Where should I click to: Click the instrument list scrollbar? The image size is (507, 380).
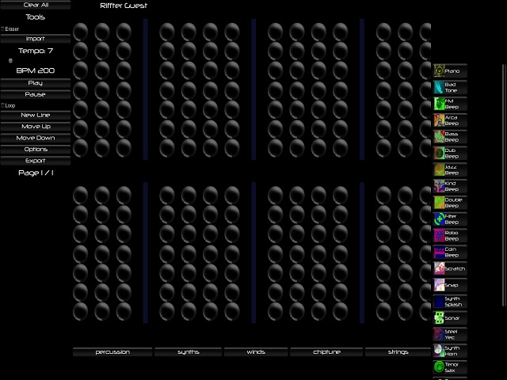[504, 185]
